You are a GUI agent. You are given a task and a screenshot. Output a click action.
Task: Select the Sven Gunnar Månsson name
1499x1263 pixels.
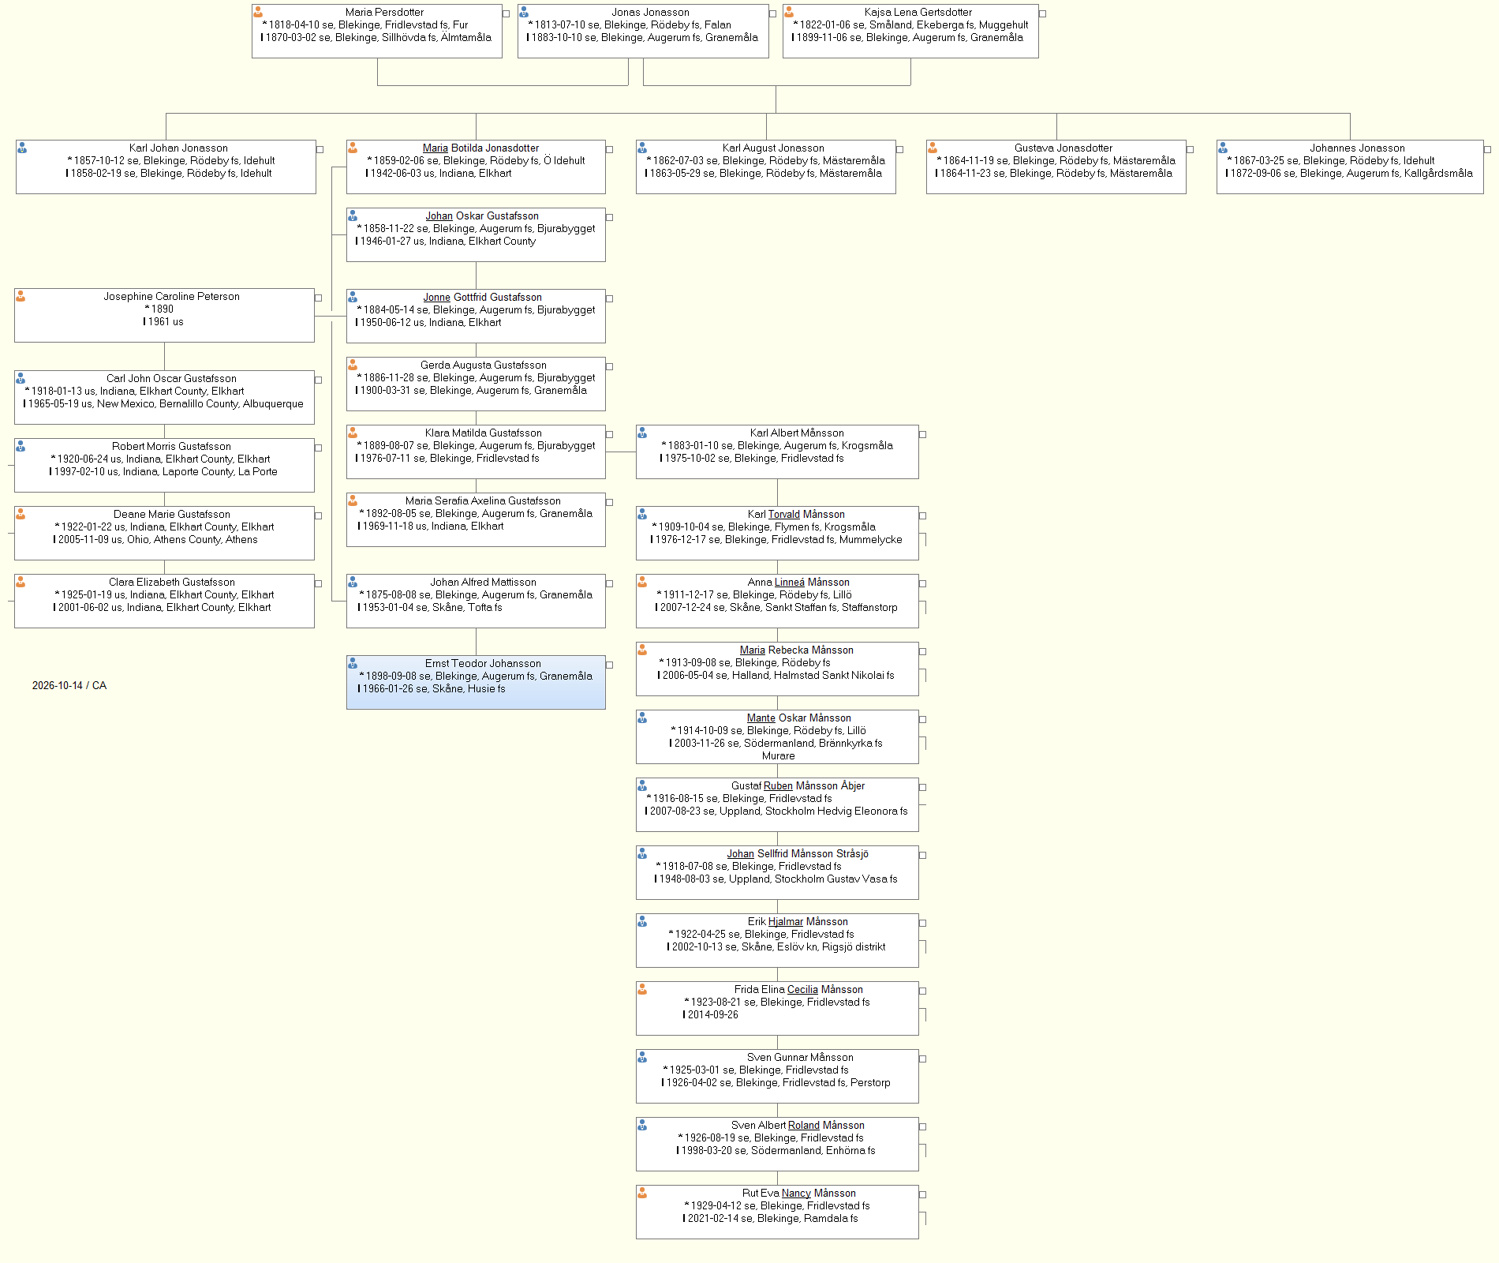click(x=800, y=1058)
